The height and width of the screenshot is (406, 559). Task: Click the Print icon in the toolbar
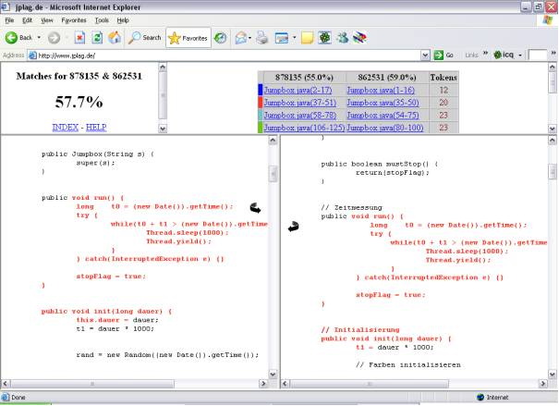tap(262, 38)
